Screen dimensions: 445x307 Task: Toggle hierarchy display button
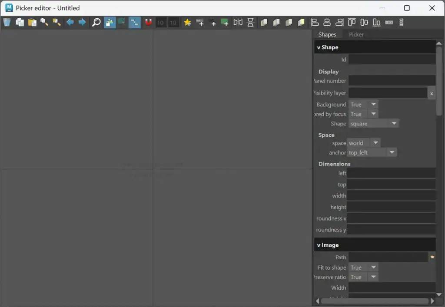click(135, 23)
